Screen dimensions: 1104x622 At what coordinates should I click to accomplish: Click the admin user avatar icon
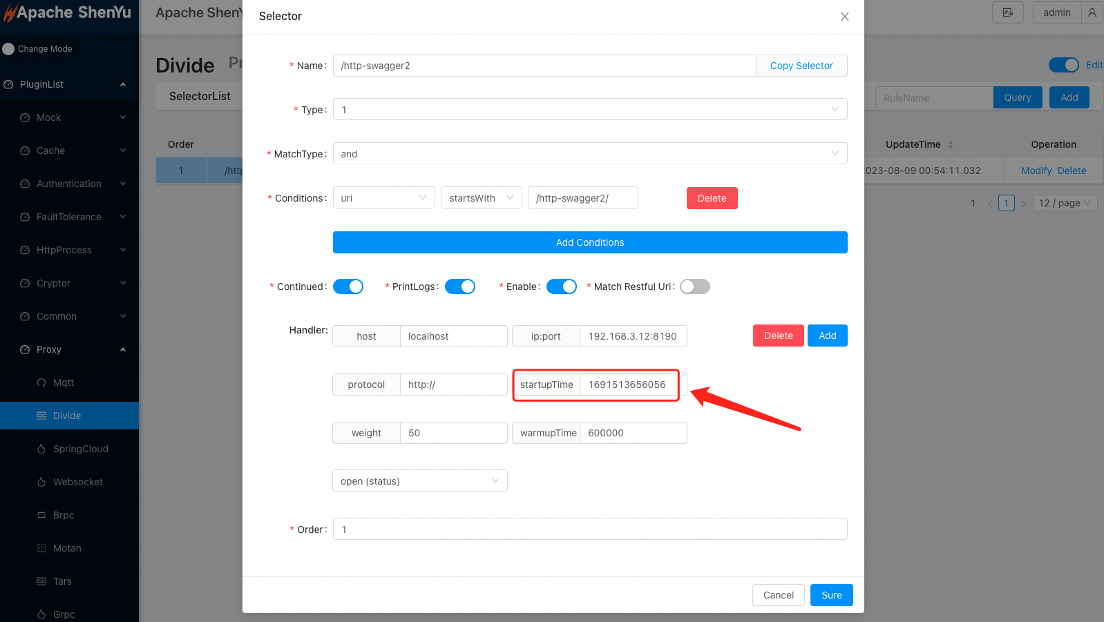click(1092, 12)
